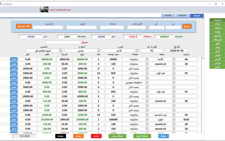Click the مدفوعات total 2850 field
The height and width of the screenshot is (141, 225).
[67, 37]
